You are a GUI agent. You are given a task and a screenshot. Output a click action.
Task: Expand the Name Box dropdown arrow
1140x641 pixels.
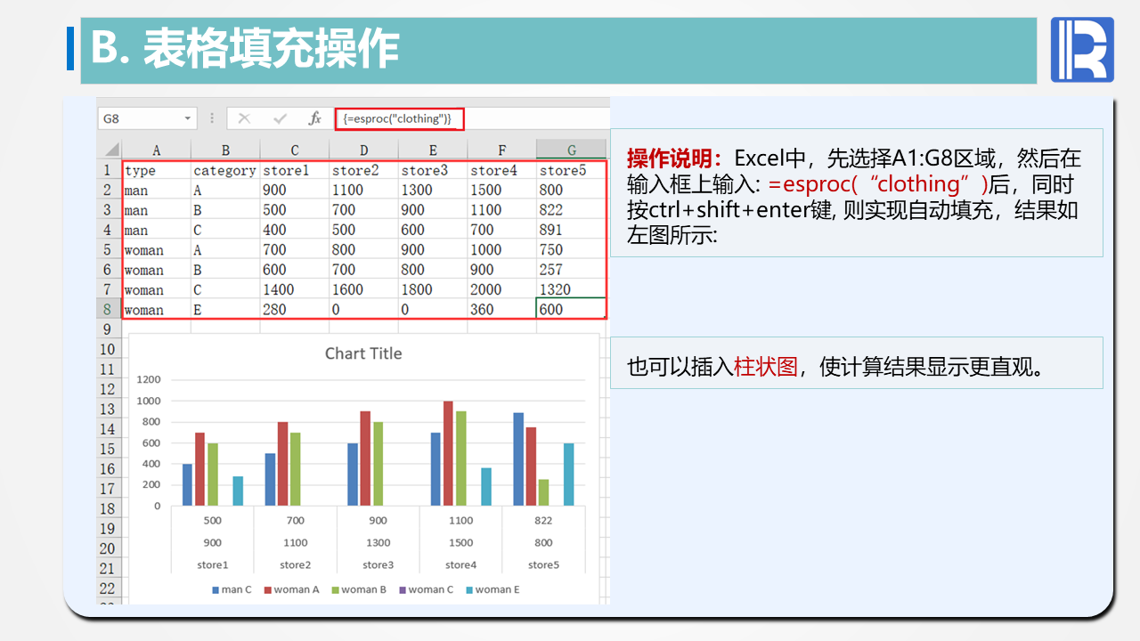tap(188, 118)
